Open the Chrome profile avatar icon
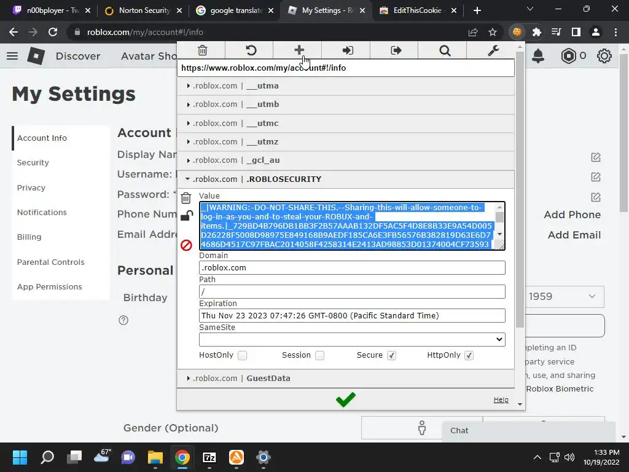The width and height of the screenshot is (629, 472). [x=596, y=32]
